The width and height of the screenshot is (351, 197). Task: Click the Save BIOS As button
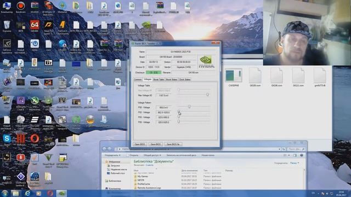click(x=173, y=144)
